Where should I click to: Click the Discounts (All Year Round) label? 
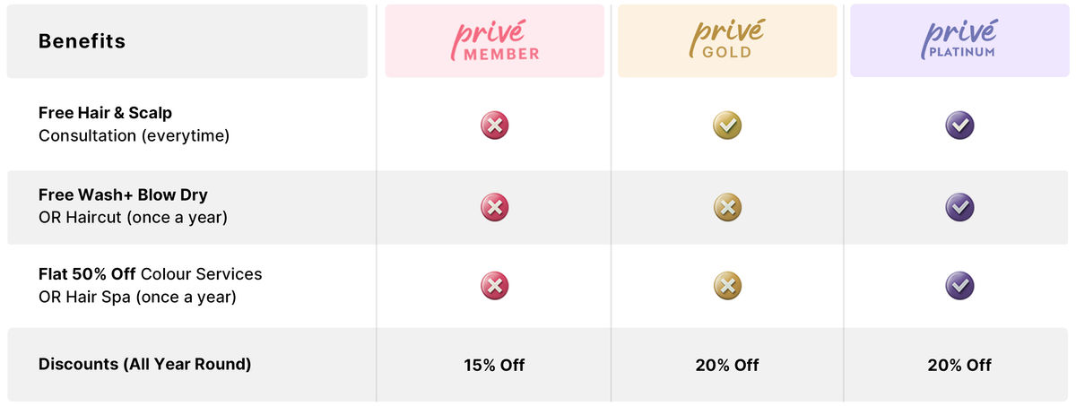[144, 364]
